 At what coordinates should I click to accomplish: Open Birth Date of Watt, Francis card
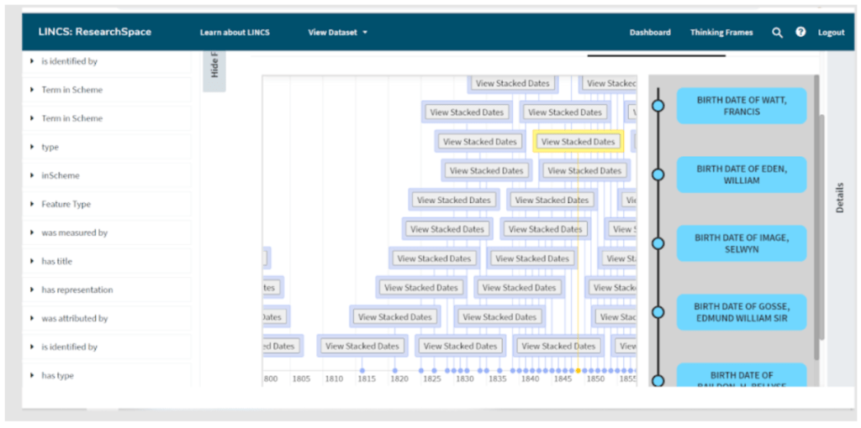[741, 106]
